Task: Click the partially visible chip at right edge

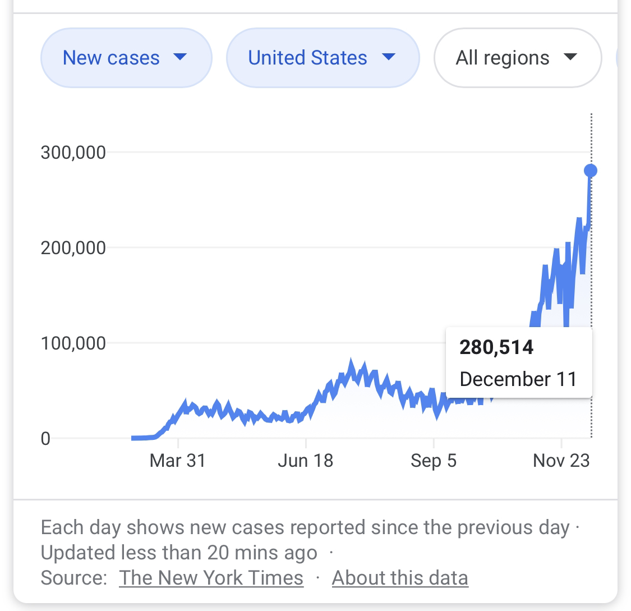Action: coord(623,58)
